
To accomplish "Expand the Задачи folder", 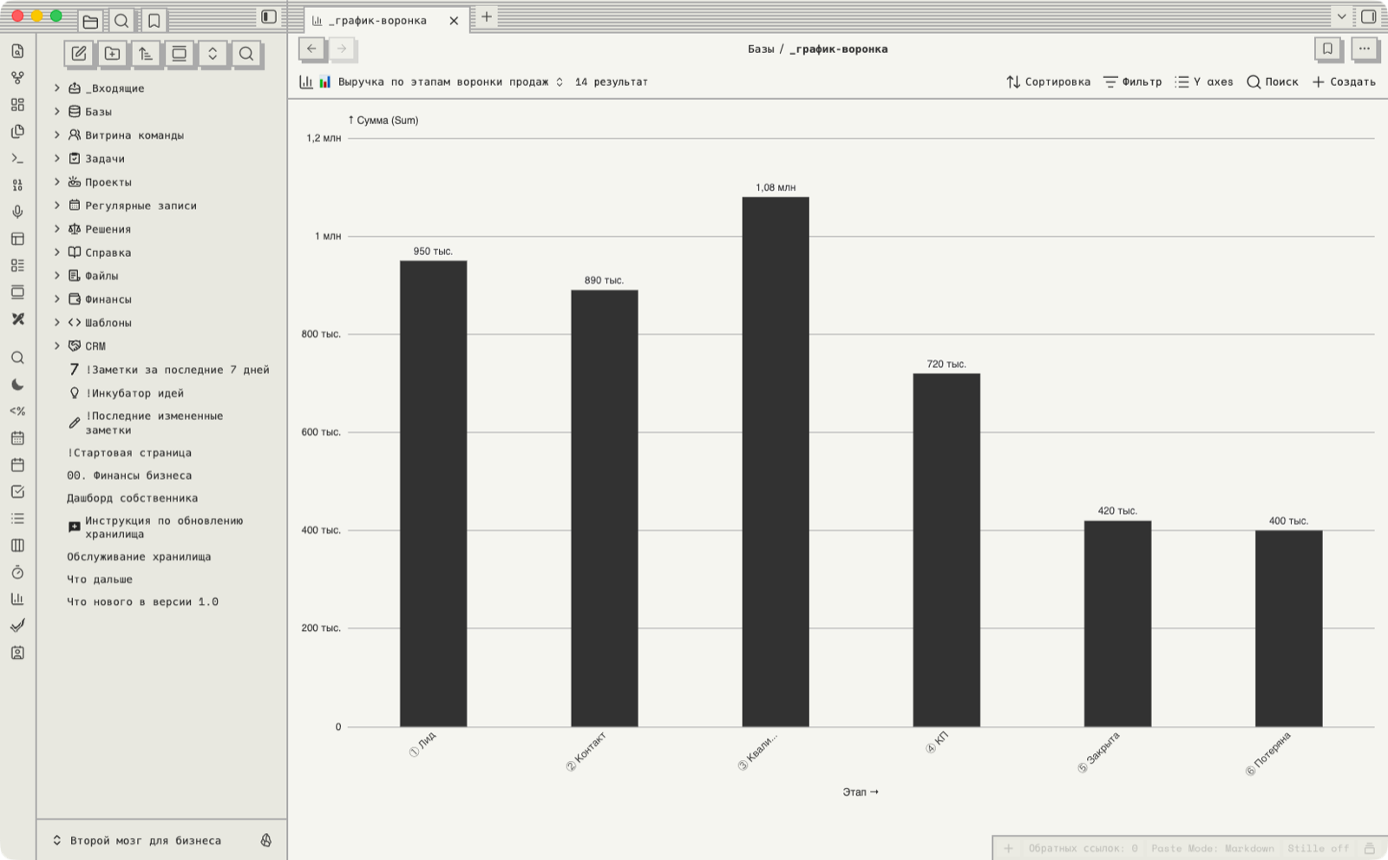I will click(57, 159).
